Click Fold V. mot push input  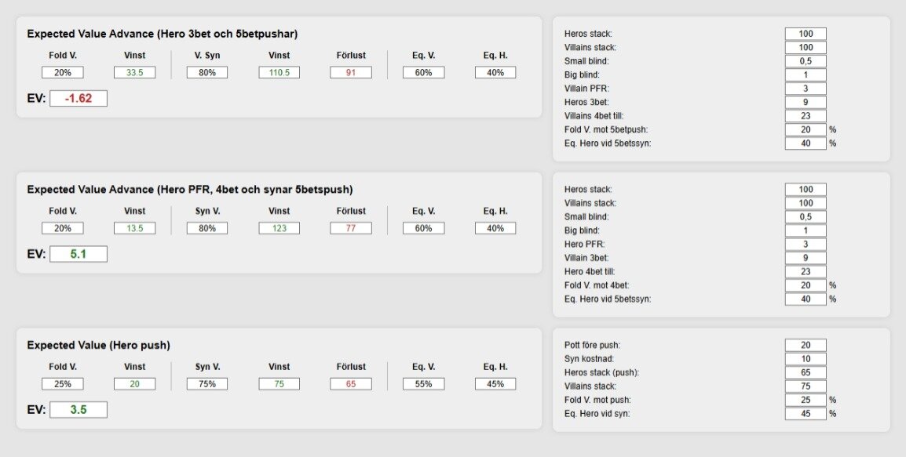(x=806, y=400)
